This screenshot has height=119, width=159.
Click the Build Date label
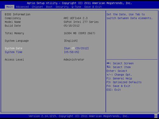click(x=13, y=26)
